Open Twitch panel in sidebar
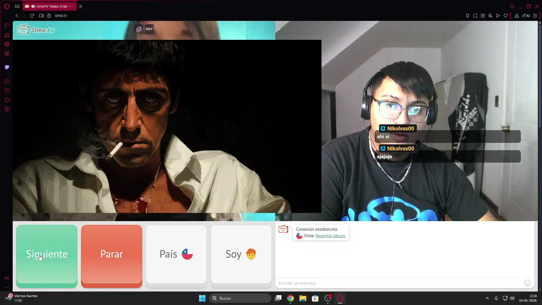 pyautogui.click(x=7, y=67)
